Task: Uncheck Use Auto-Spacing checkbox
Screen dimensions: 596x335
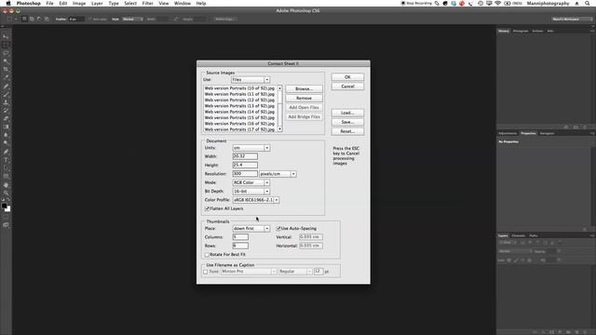Action: pyautogui.click(x=278, y=229)
